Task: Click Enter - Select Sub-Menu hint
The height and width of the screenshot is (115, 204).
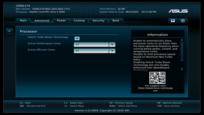Action: click(x=123, y=106)
